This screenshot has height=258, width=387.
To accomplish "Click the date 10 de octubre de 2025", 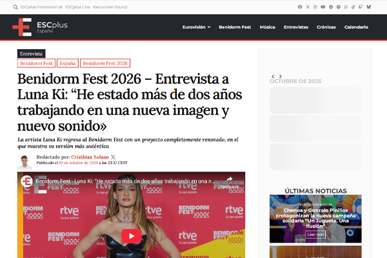I will (x=79, y=163).
